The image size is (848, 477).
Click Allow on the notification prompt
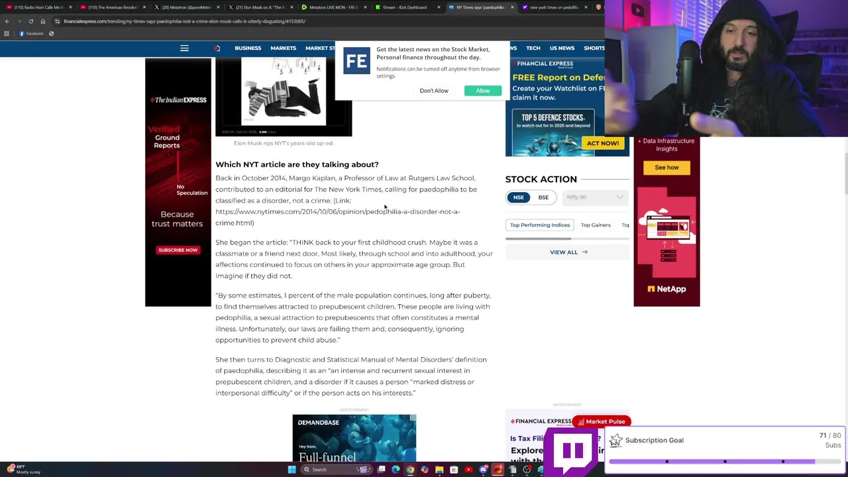(483, 91)
